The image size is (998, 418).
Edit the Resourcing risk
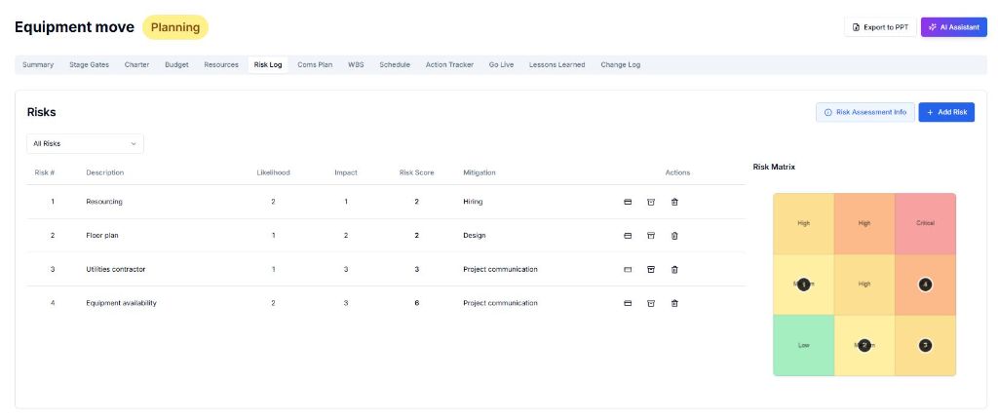tap(627, 202)
